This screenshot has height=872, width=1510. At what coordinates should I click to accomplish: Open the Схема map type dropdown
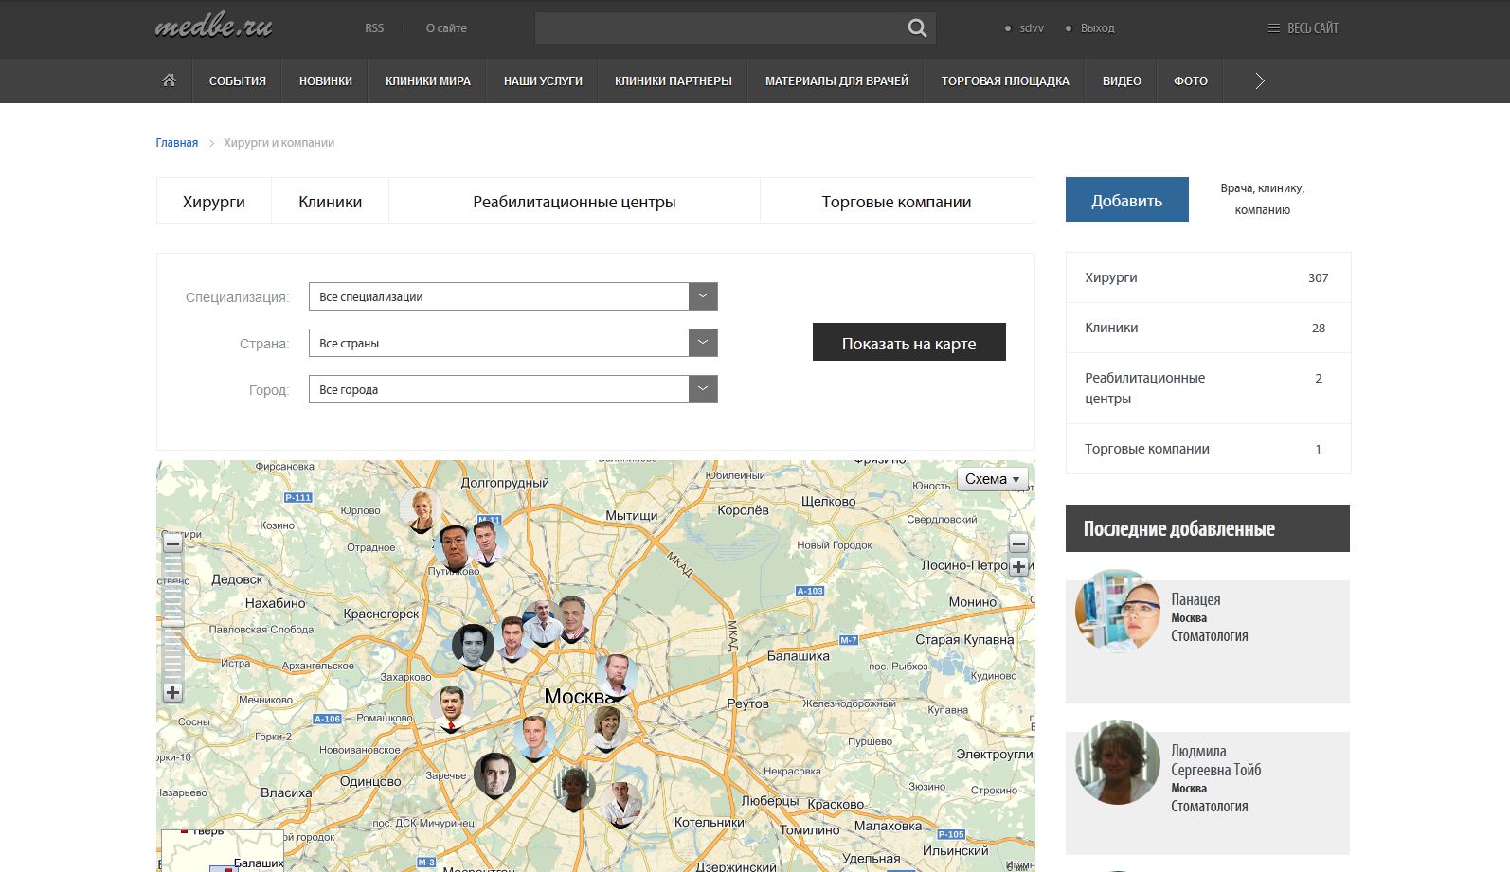[x=992, y=479]
